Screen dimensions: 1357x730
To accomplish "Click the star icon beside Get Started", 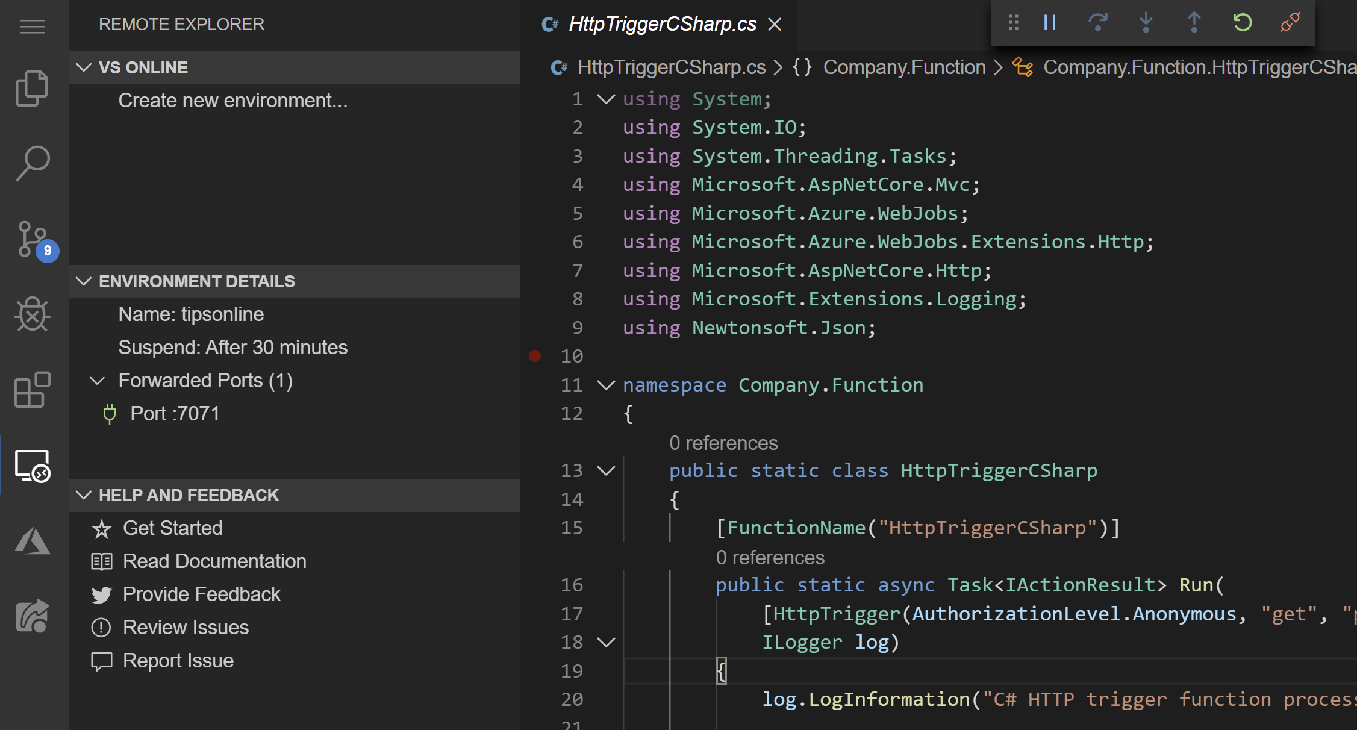I will click(101, 529).
